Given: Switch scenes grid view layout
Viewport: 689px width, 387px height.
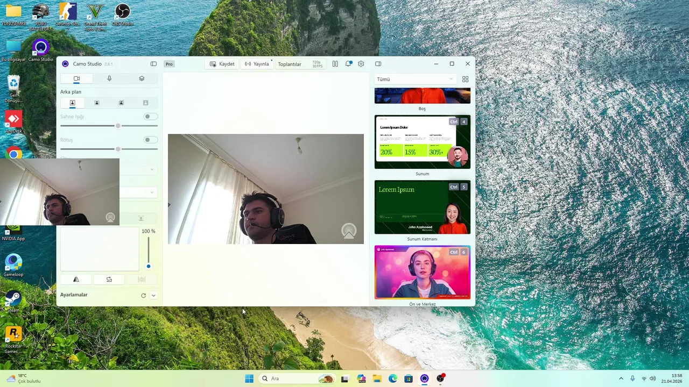Looking at the screenshot, I should click(466, 79).
